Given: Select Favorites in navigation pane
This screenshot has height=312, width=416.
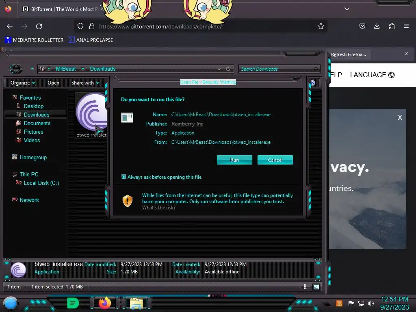Looking at the screenshot, I should [x=26, y=97].
